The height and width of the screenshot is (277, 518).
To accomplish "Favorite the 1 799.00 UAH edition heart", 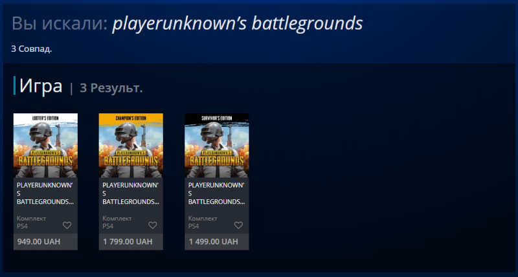I will [x=153, y=225].
